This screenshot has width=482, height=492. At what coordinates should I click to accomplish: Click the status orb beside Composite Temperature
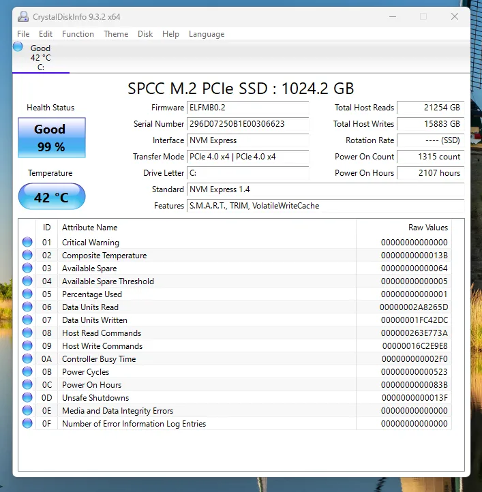pyautogui.click(x=27, y=255)
